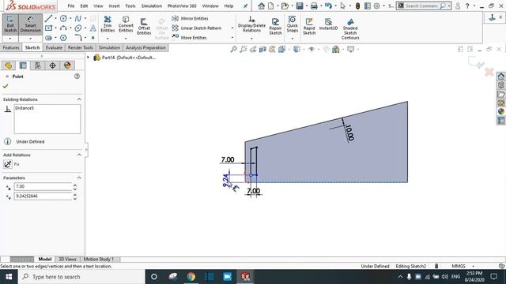Click Mirror Entities command

(190, 19)
